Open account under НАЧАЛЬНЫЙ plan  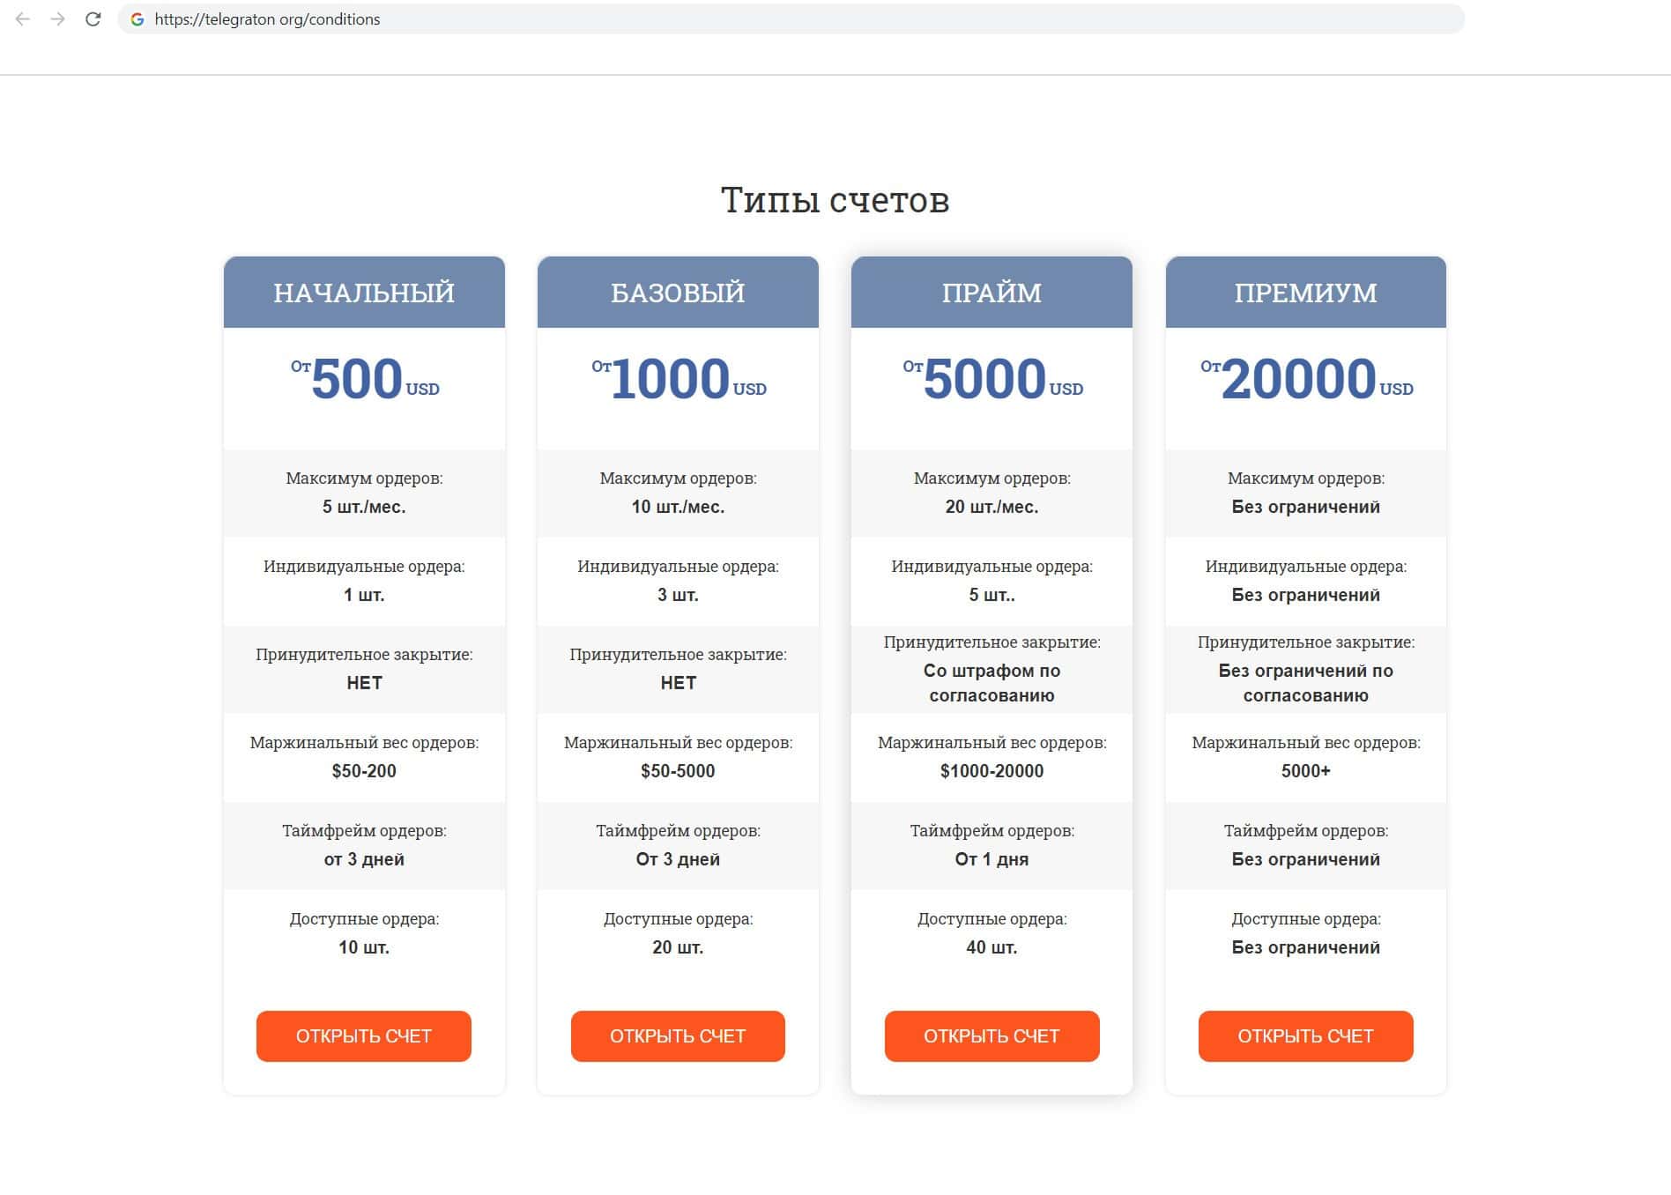click(x=363, y=1035)
